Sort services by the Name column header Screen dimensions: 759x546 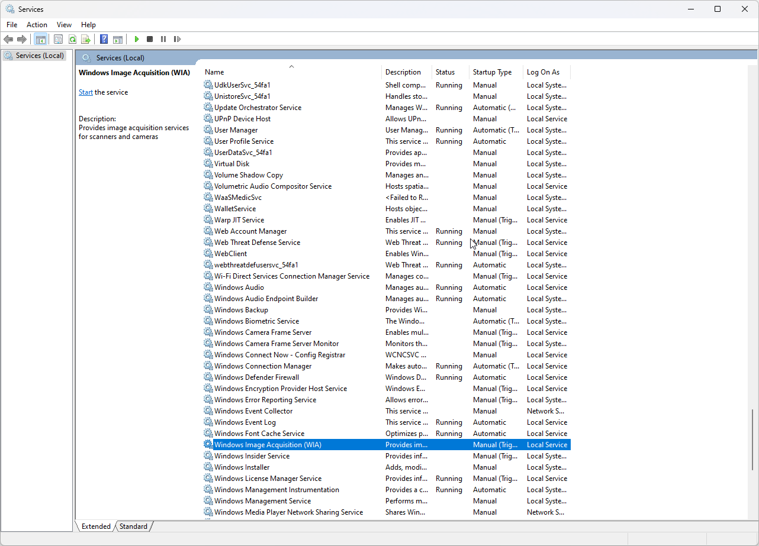pyautogui.click(x=290, y=72)
